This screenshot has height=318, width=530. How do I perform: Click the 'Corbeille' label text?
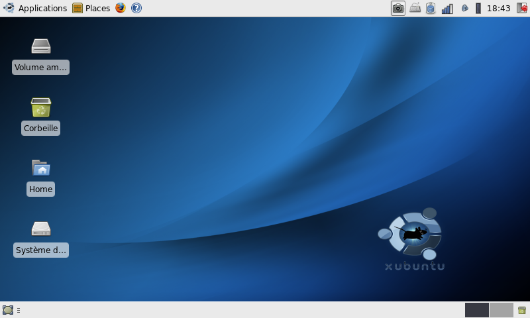[x=40, y=128]
